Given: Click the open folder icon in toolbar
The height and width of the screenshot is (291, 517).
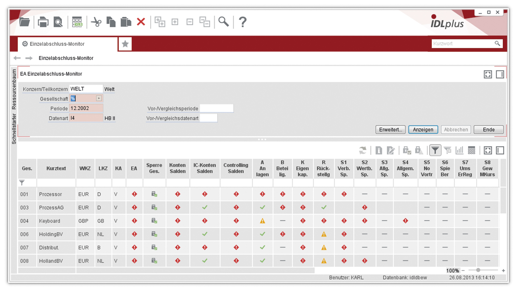Looking at the screenshot, I should (25, 22).
